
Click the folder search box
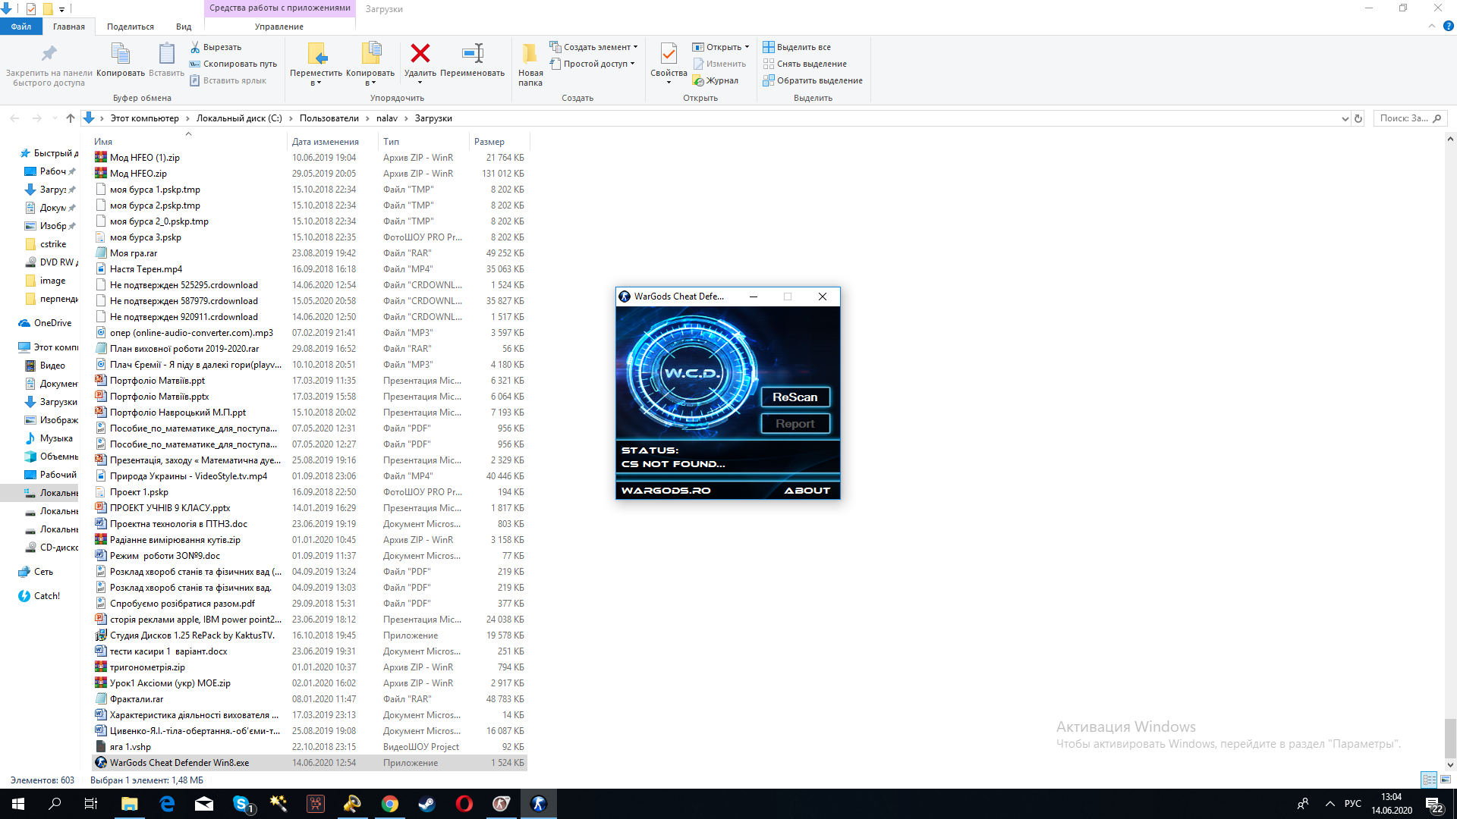pos(1410,118)
